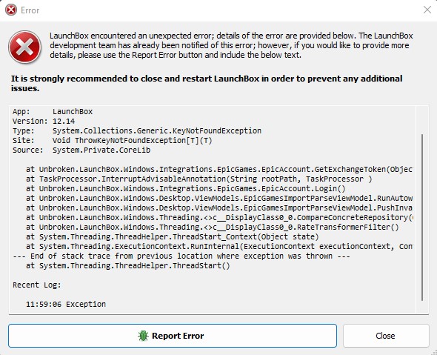Click the Recent Log heading text
The height and width of the screenshot is (355, 437).
(x=37, y=285)
